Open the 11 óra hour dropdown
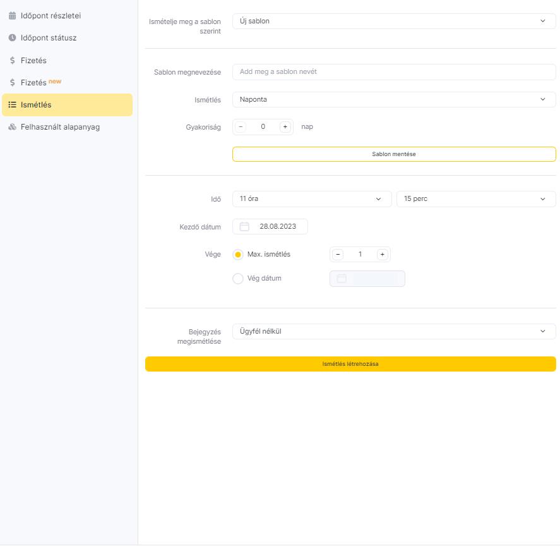560x558 pixels. [x=311, y=199]
